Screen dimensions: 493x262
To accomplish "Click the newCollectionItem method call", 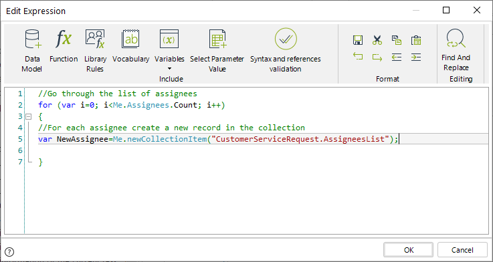I will [x=167, y=139].
